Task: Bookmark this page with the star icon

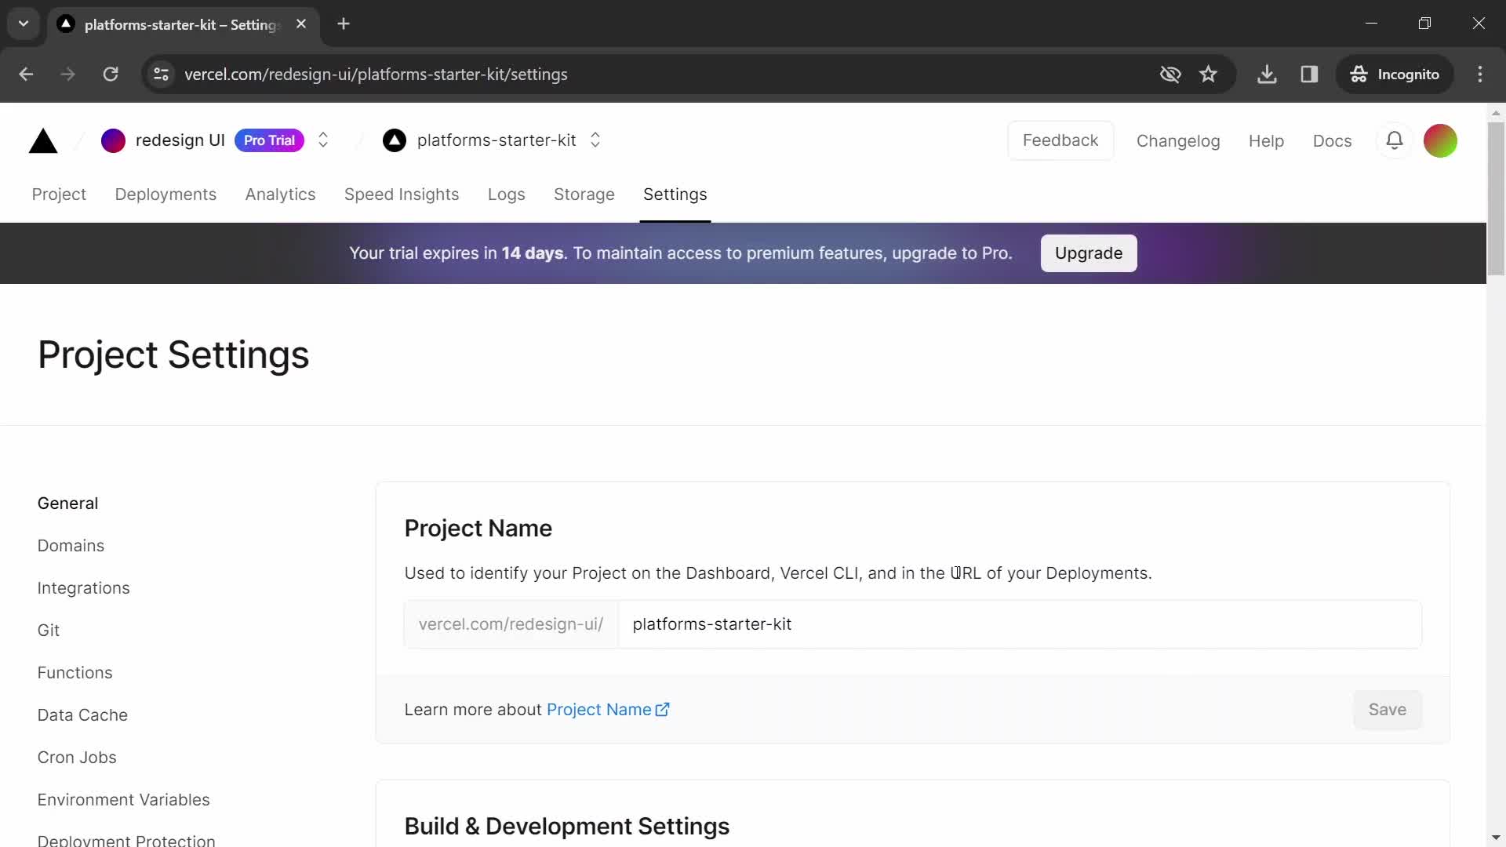Action: click(1208, 75)
